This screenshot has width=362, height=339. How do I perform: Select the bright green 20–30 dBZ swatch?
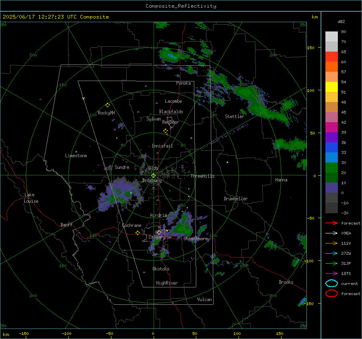click(x=331, y=168)
